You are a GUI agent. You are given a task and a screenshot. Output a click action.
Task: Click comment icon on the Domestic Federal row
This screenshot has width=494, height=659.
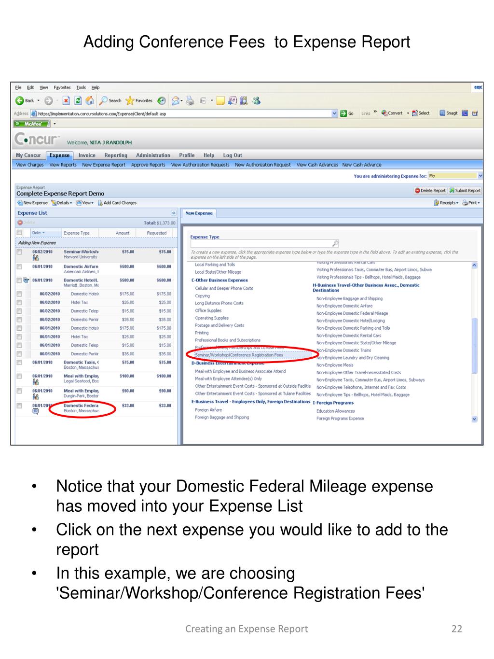click(36, 412)
